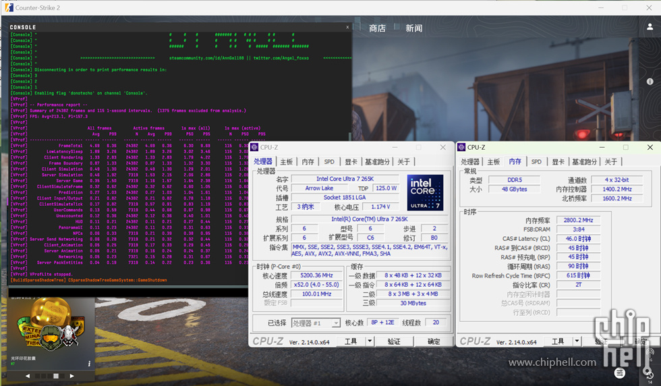Switch to 主板 tab in the left CPU-Z window

click(286, 161)
